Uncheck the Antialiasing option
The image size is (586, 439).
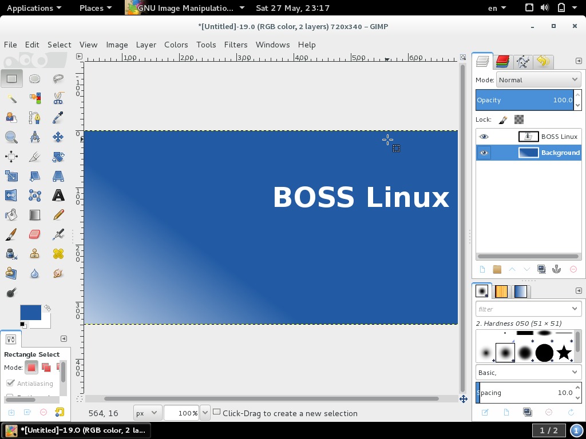[10, 383]
